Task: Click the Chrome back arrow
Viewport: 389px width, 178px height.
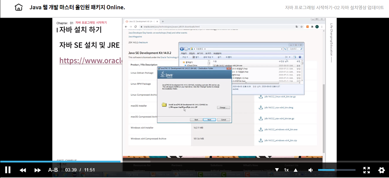Action: [126, 27]
